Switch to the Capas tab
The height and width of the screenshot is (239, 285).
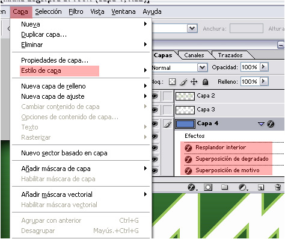tap(163, 55)
